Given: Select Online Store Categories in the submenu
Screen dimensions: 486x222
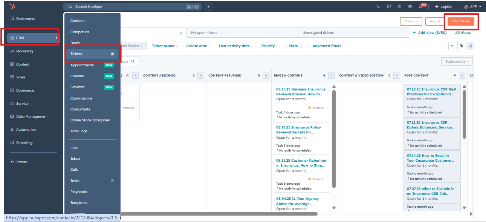Looking at the screenshot, I should (90, 120).
